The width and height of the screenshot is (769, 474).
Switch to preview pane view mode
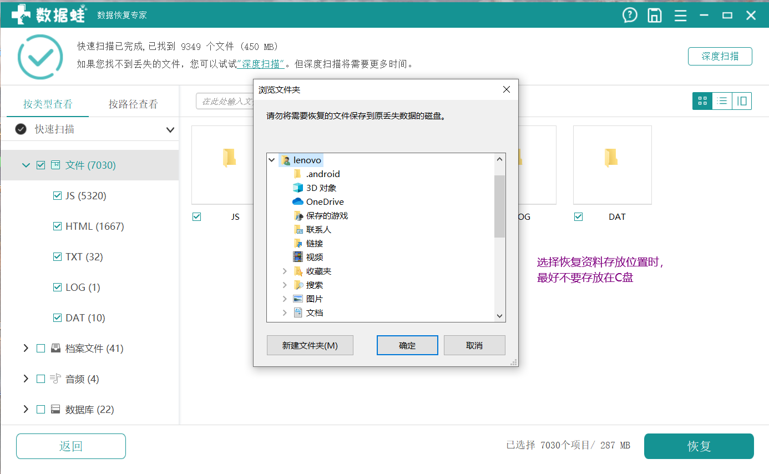(742, 101)
